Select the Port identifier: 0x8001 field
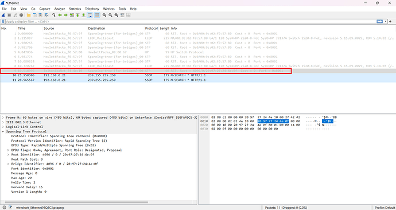 [x=33, y=168]
